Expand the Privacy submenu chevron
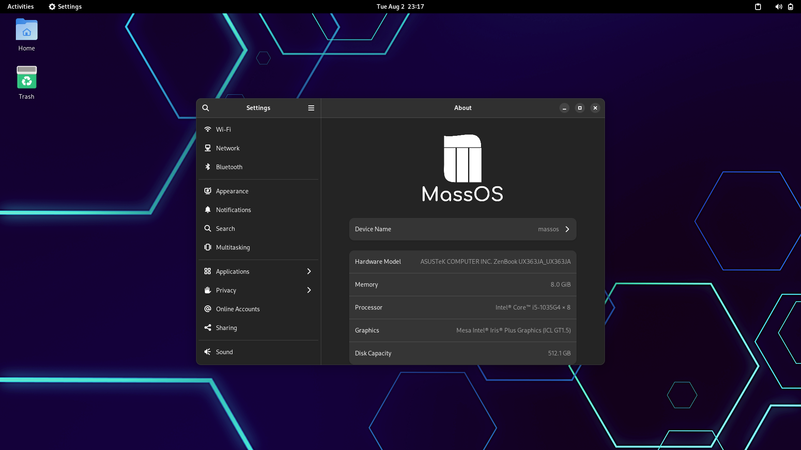The height and width of the screenshot is (450, 801). coord(309,290)
